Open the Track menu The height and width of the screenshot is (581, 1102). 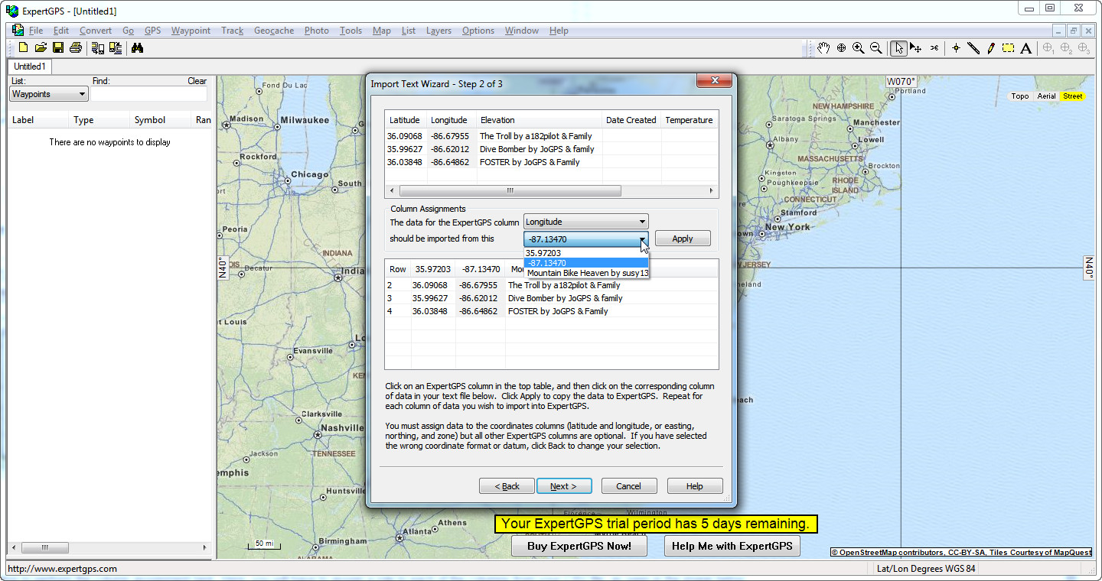pyautogui.click(x=232, y=31)
